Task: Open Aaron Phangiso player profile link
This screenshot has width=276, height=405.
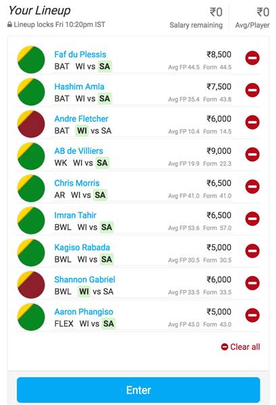Action: pyautogui.click(x=84, y=312)
